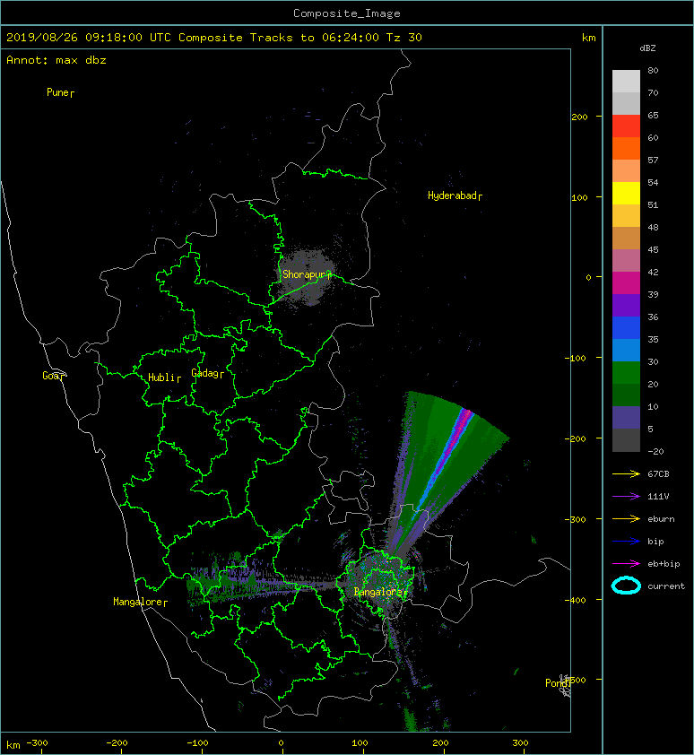Image resolution: width=694 pixels, height=755 pixels.
Task: Click the eb+bip legend label text
Action: (664, 564)
